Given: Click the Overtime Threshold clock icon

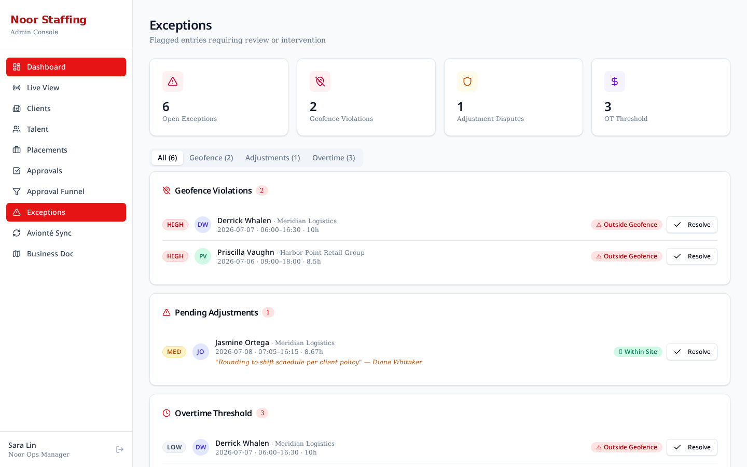Looking at the screenshot, I should coord(167,413).
